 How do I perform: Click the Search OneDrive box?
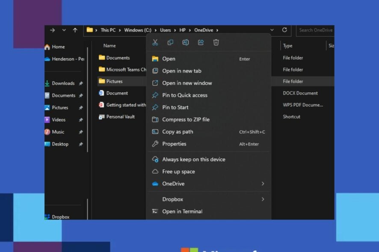[x=315, y=30]
